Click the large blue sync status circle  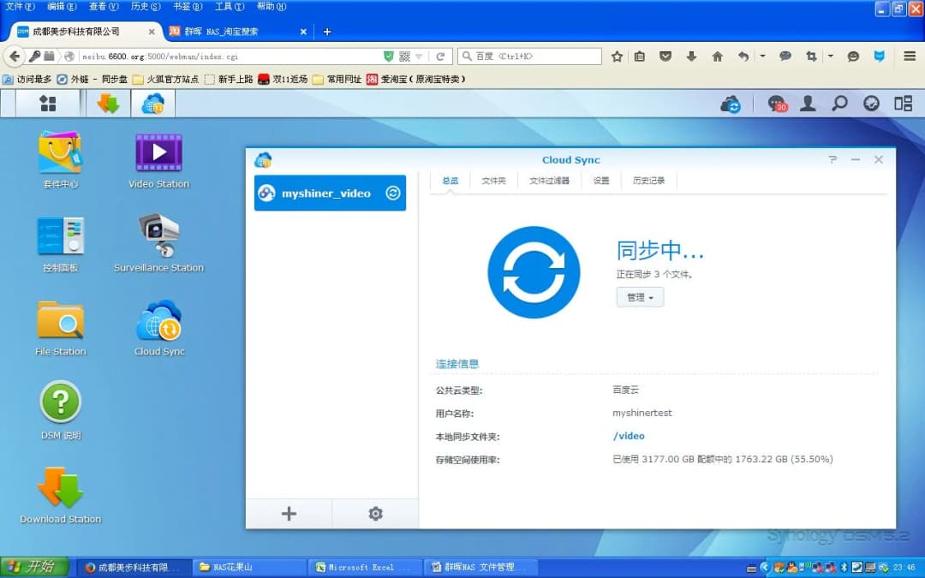[x=534, y=272]
